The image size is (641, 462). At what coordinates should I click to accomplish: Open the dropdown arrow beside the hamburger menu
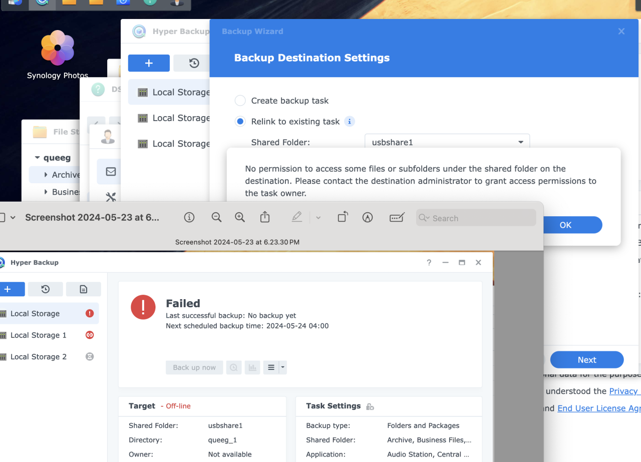tap(283, 367)
